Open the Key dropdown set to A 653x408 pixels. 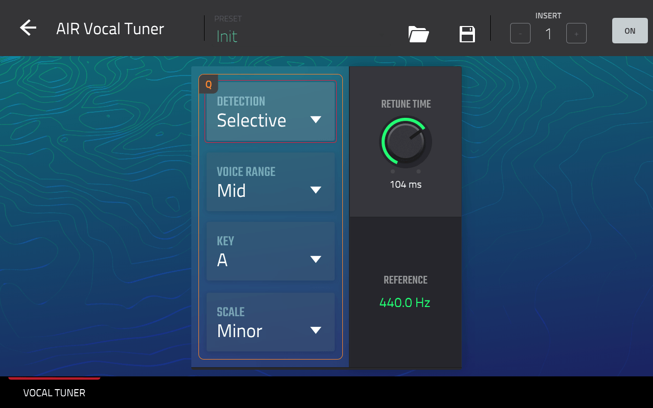(270, 251)
